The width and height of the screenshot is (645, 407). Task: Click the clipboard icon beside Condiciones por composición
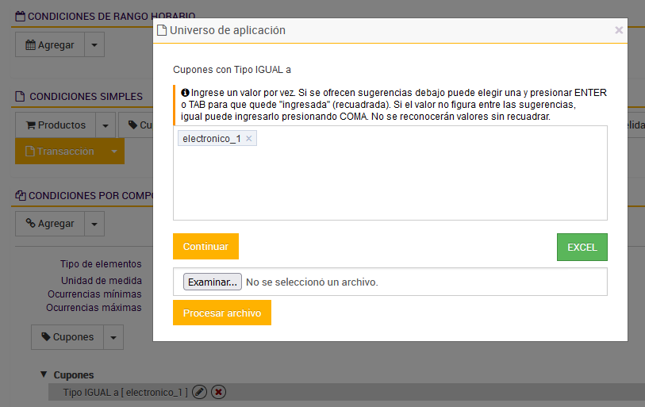click(21, 195)
